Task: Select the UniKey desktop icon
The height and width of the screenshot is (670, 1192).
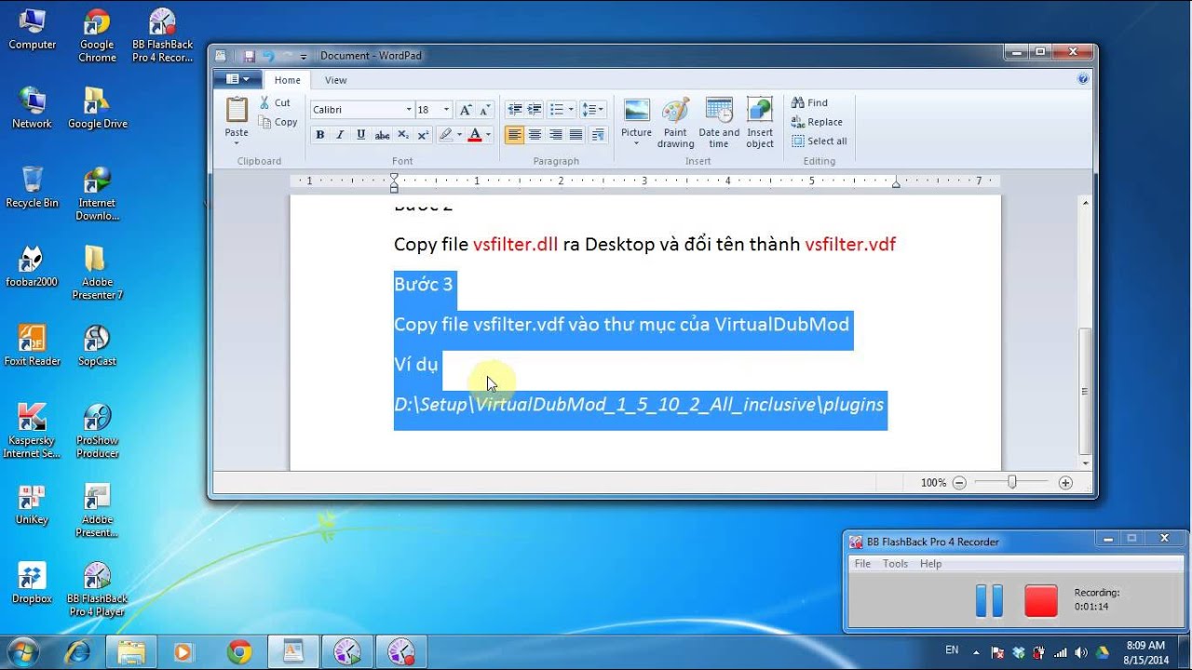Action: point(32,505)
